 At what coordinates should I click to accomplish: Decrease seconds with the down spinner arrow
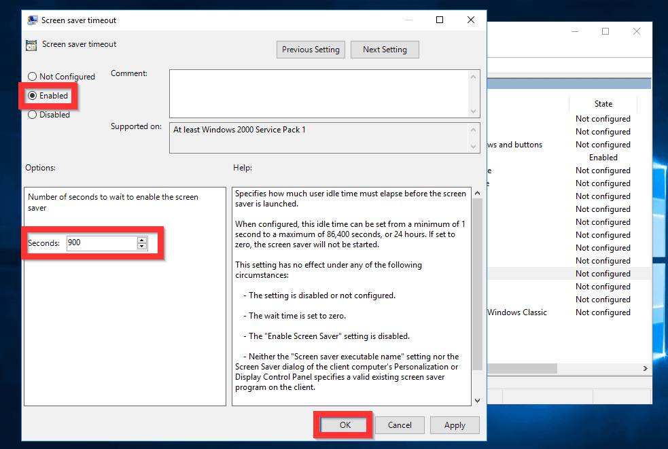(141, 246)
